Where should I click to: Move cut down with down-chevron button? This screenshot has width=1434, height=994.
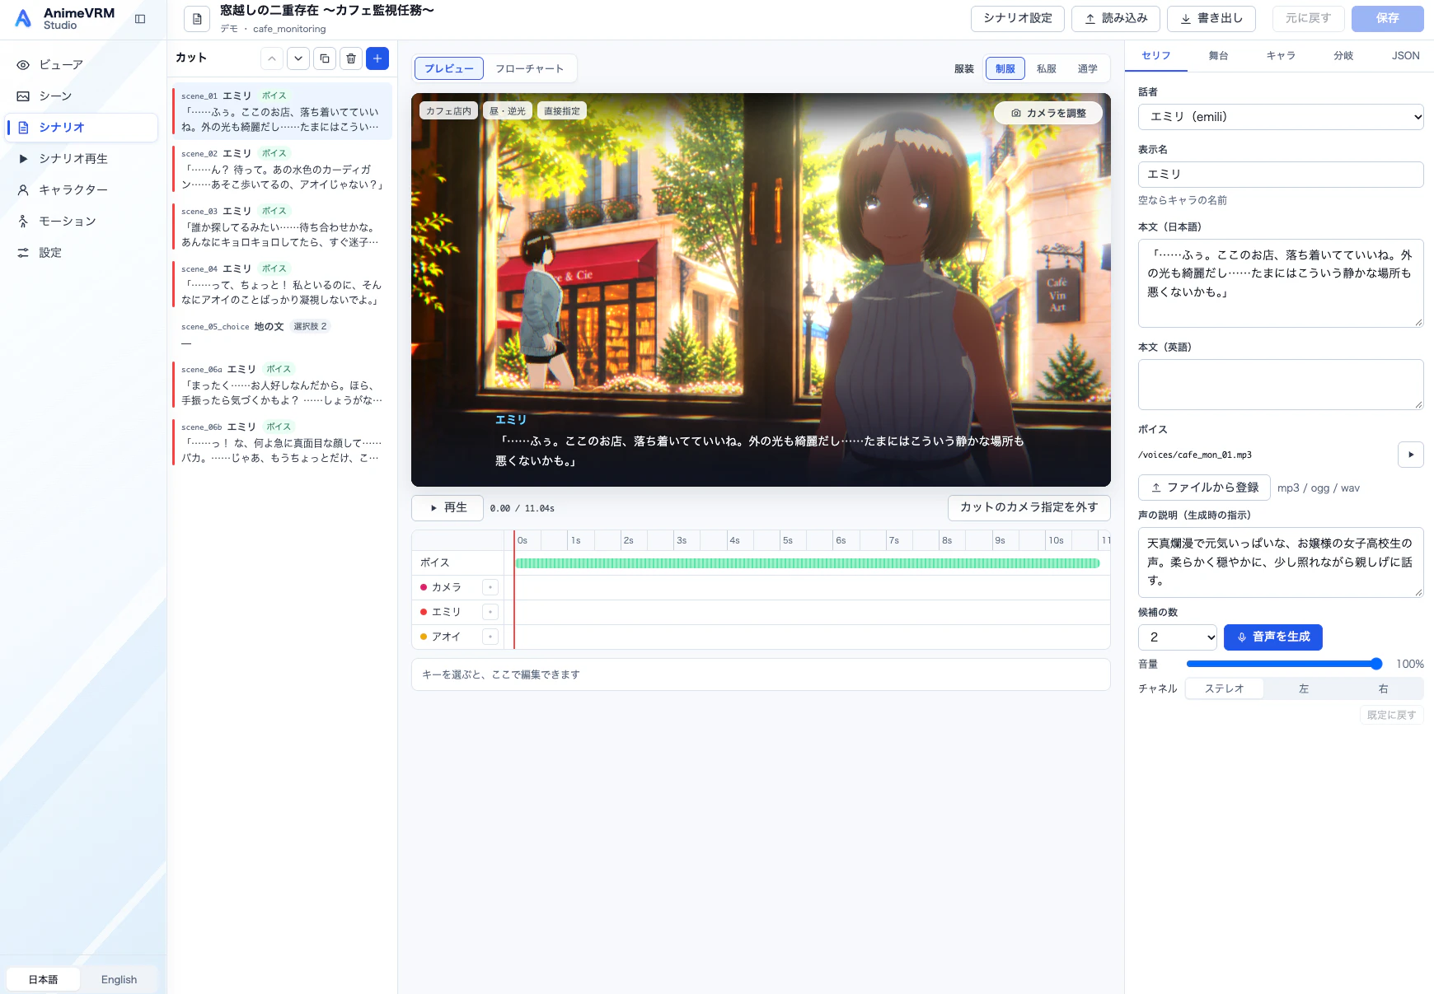point(298,58)
